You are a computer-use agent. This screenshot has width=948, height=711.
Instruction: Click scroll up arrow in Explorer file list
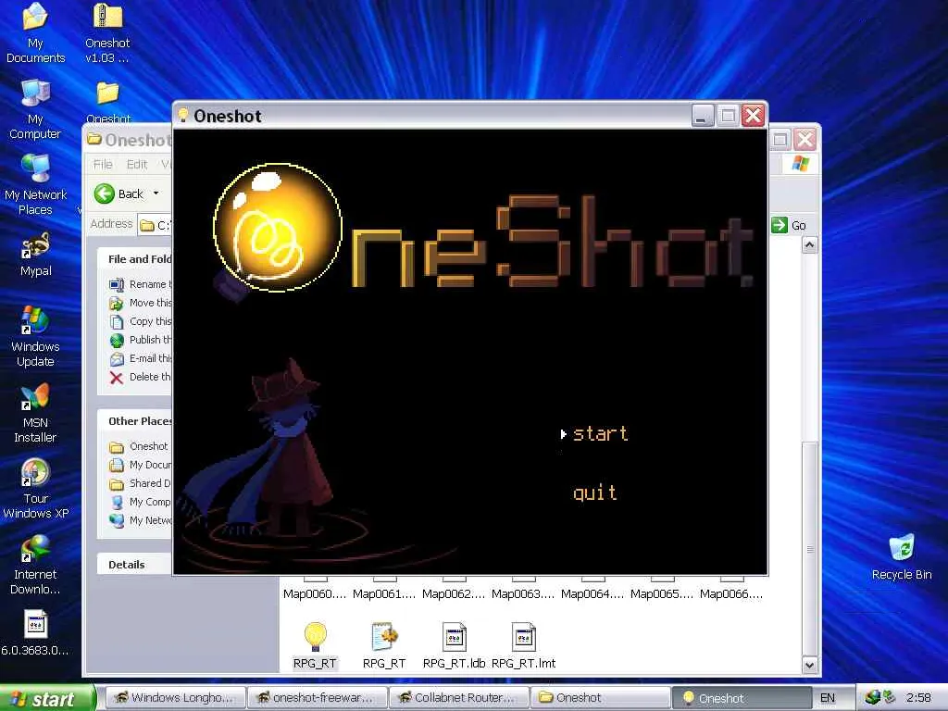[x=809, y=244]
